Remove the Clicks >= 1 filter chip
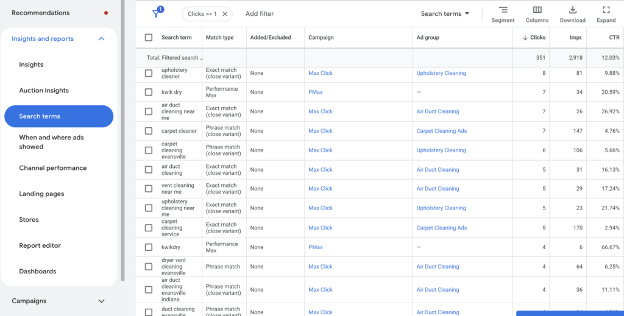The width and height of the screenshot is (624, 316). (x=225, y=13)
